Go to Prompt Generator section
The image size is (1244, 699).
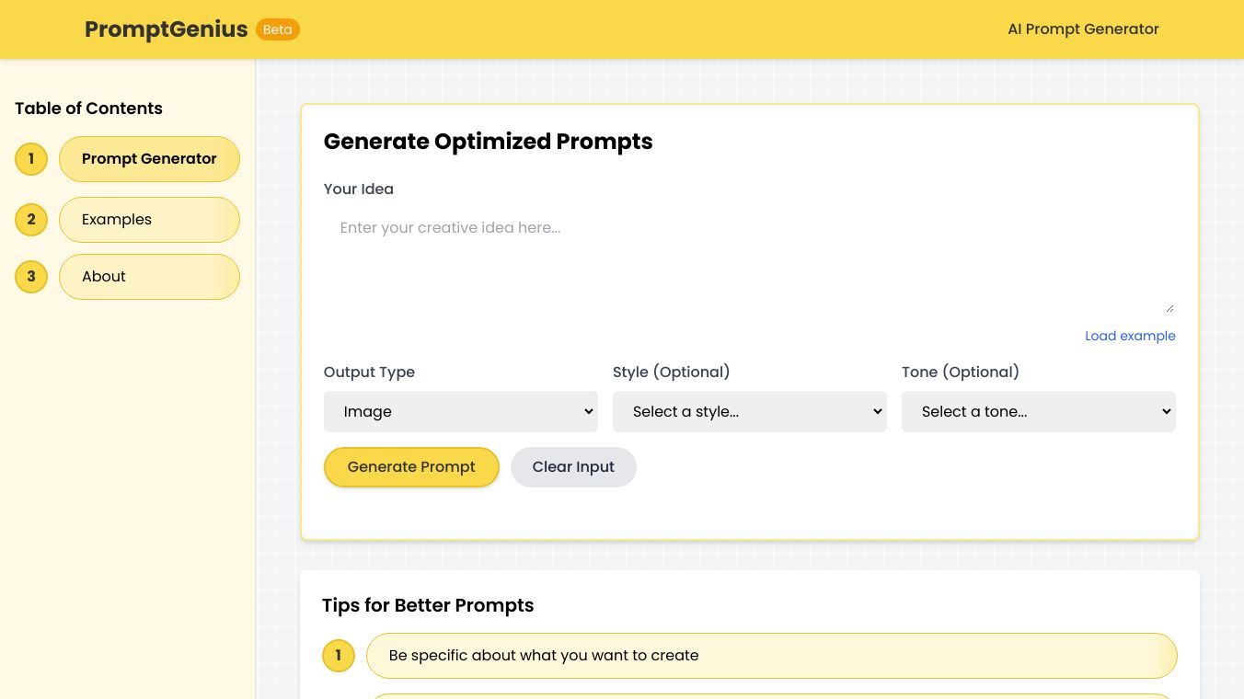[x=149, y=159]
